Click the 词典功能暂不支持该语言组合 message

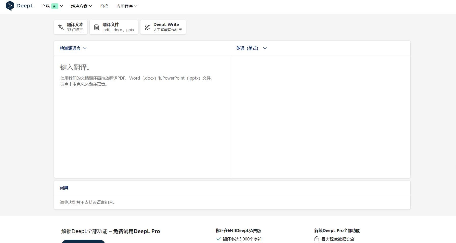(x=88, y=202)
